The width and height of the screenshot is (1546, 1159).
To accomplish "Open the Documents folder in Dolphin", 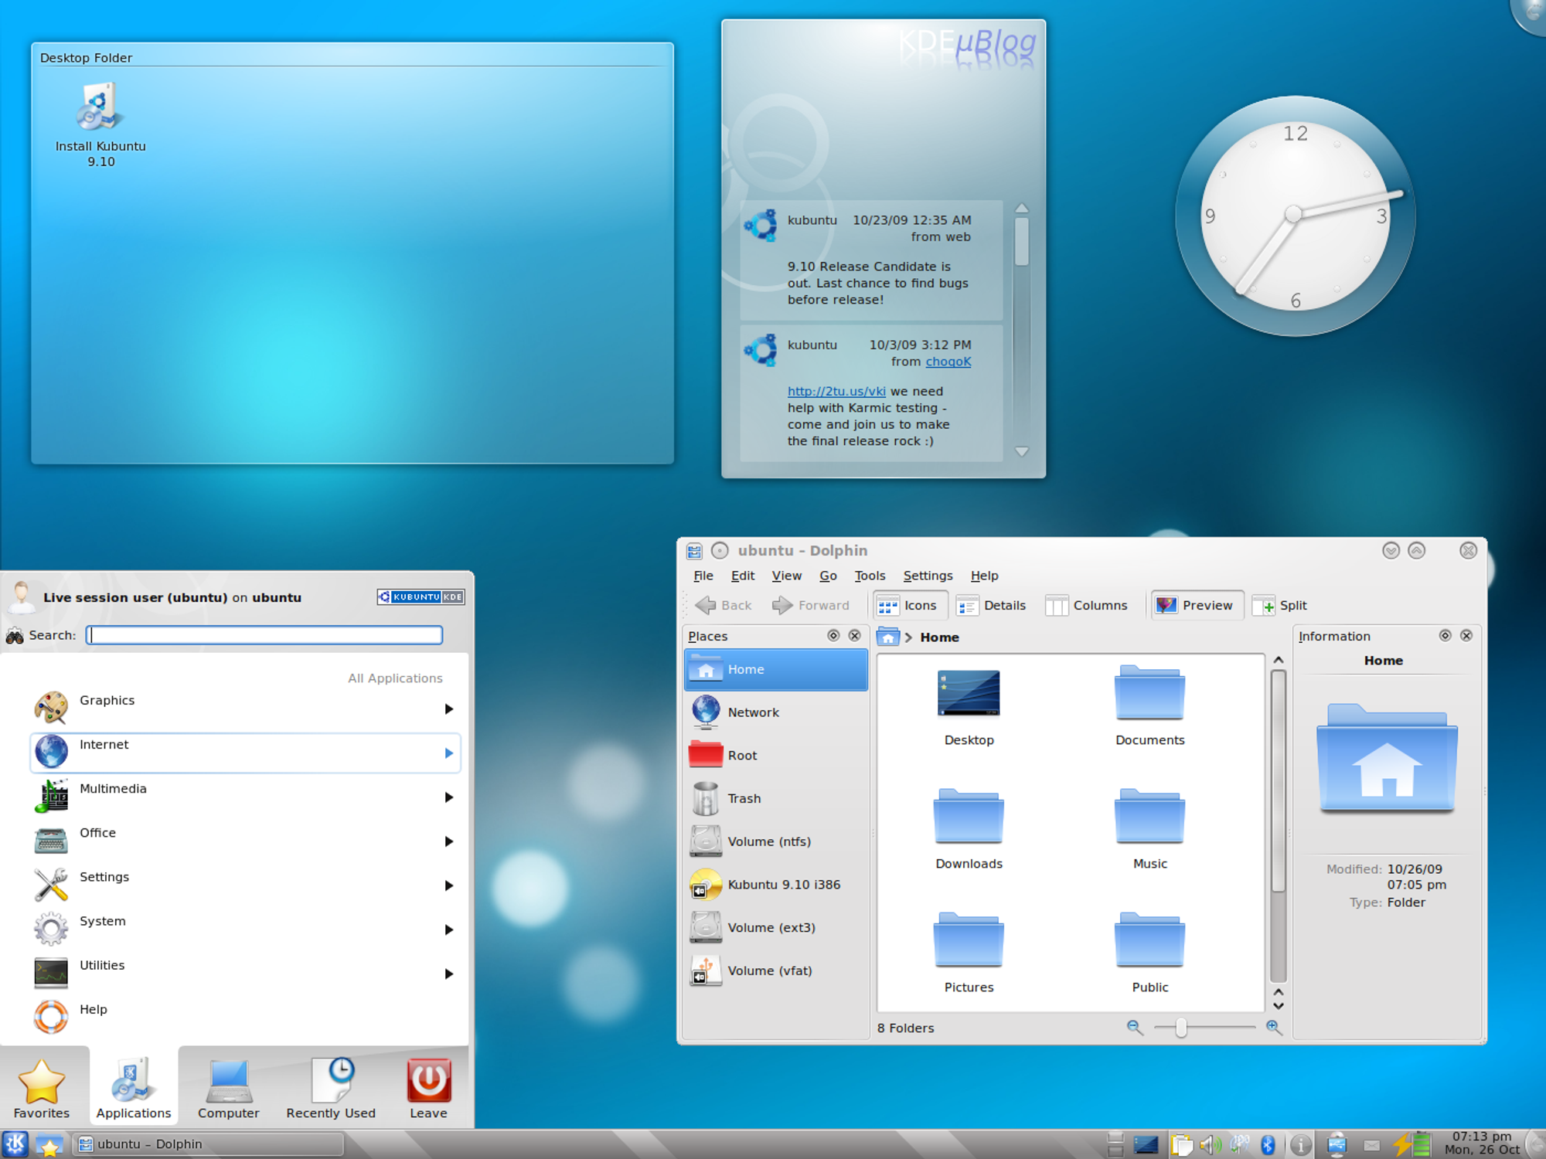I will click(x=1149, y=707).
